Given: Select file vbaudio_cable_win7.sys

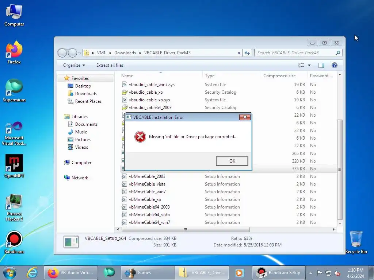Looking at the screenshot, I should pyautogui.click(x=152, y=85).
